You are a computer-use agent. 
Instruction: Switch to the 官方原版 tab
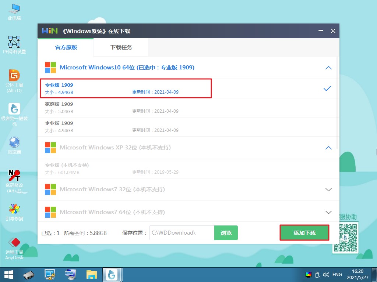[66, 47]
